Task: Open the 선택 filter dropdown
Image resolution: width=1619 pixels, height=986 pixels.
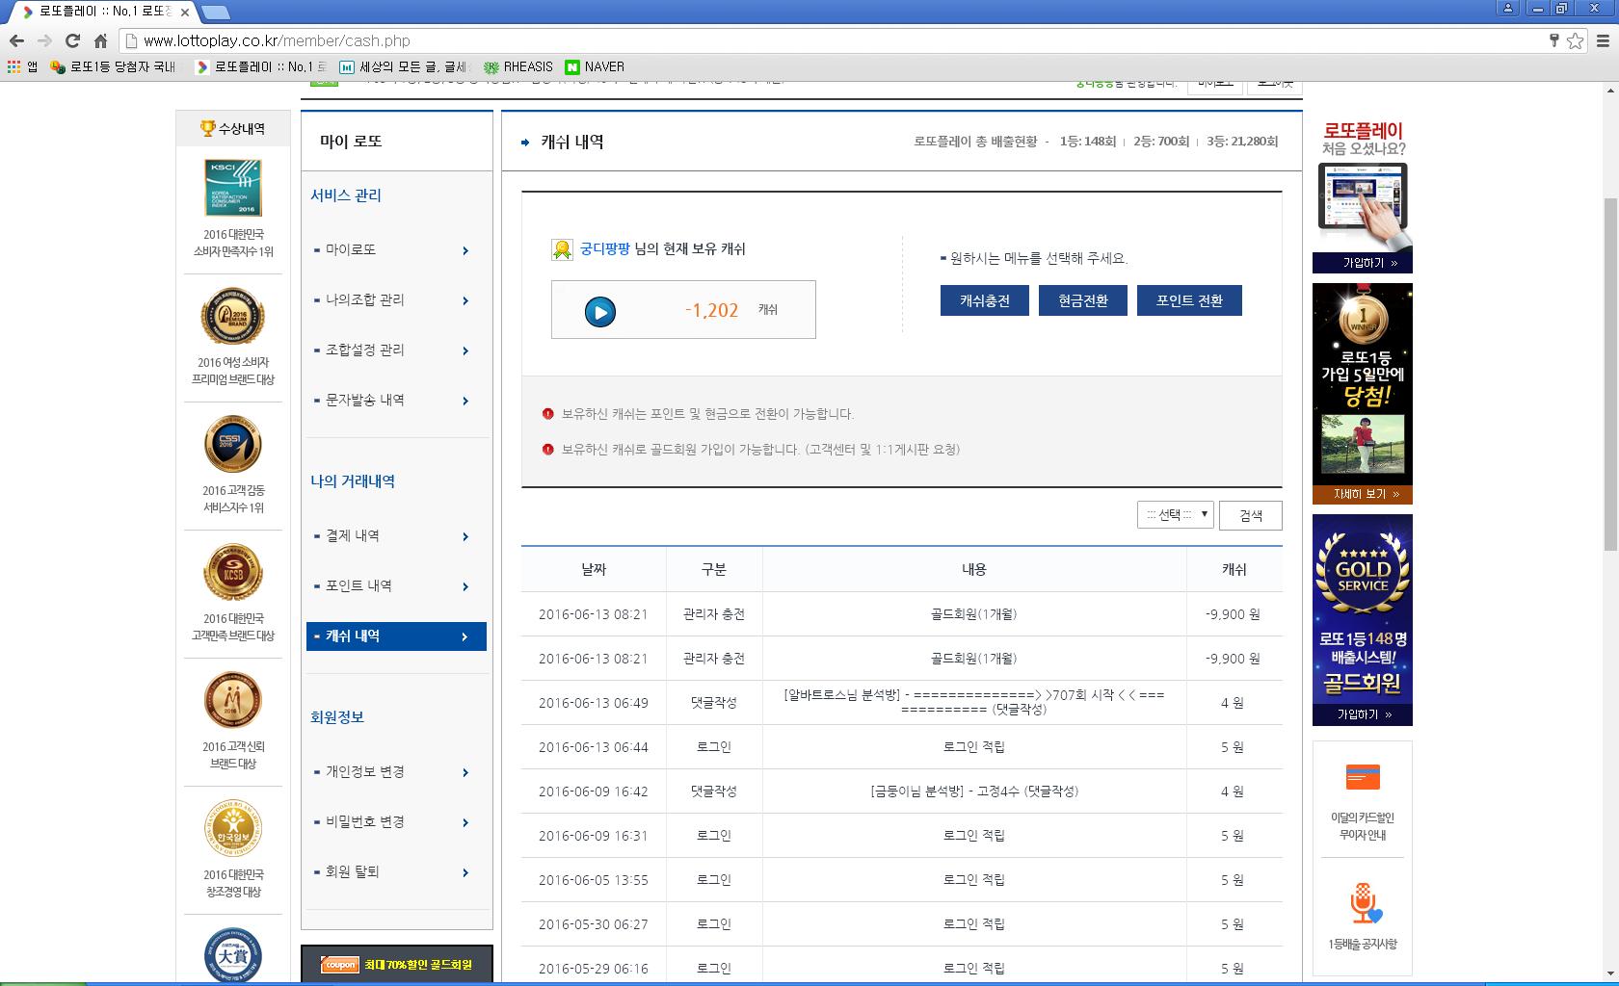Action: click(x=1175, y=515)
